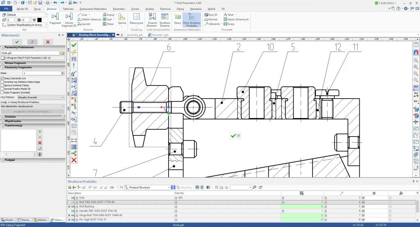Cancel with red X in Właściwości panel

click(x=48, y=42)
